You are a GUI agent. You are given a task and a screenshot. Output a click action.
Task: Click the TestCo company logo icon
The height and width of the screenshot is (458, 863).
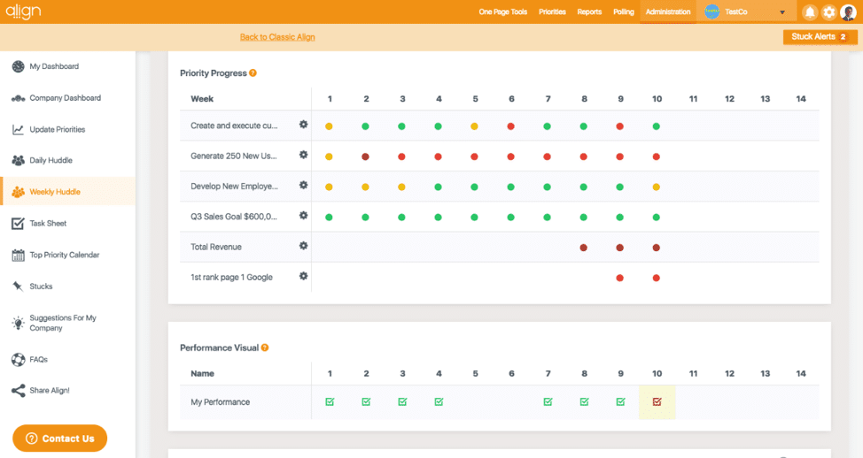pyautogui.click(x=712, y=11)
